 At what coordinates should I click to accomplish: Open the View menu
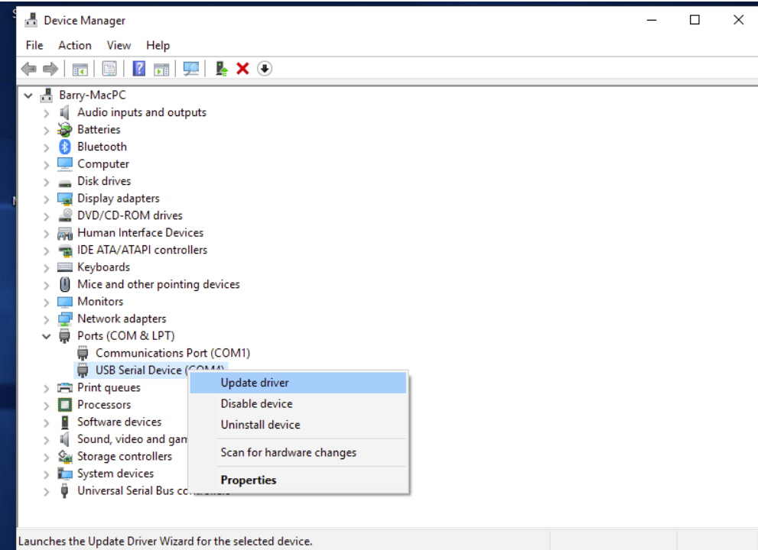coord(119,45)
